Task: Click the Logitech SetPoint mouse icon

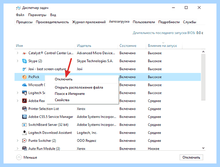Action: tap(24, 93)
